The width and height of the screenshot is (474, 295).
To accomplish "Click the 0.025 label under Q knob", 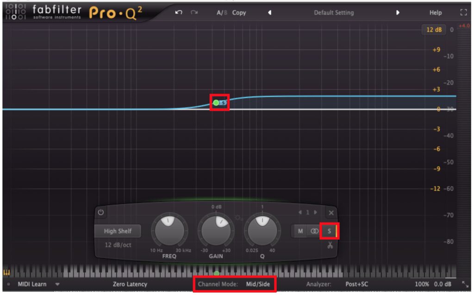I will pyautogui.click(x=252, y=250).
